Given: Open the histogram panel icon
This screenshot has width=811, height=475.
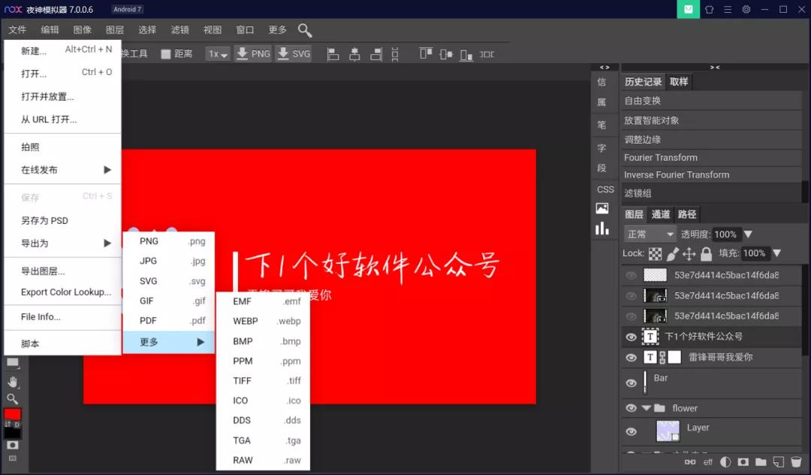Looking at the screenshot, I should pyautogui.click(x=603, y=228).
